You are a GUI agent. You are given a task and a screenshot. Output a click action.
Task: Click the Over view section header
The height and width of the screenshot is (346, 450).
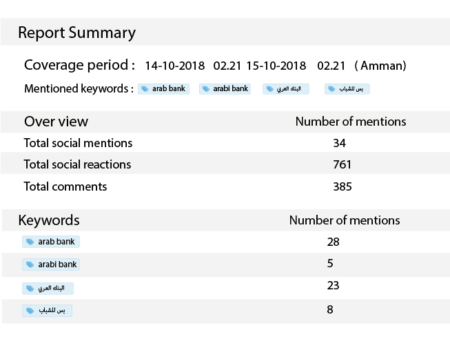(x=56, y=122)
